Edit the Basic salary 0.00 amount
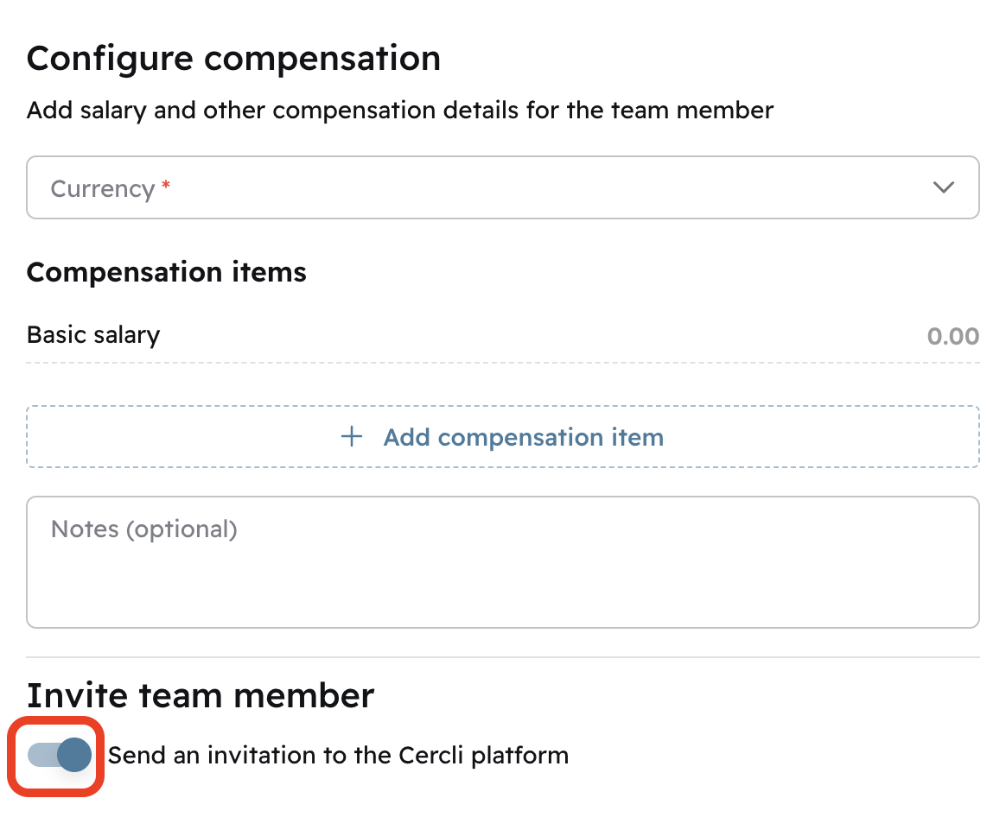The width and height of the screenshot is (1006, 817). 952,336
